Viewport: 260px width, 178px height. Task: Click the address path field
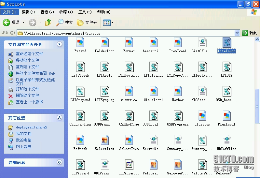(x=126, y=33)
